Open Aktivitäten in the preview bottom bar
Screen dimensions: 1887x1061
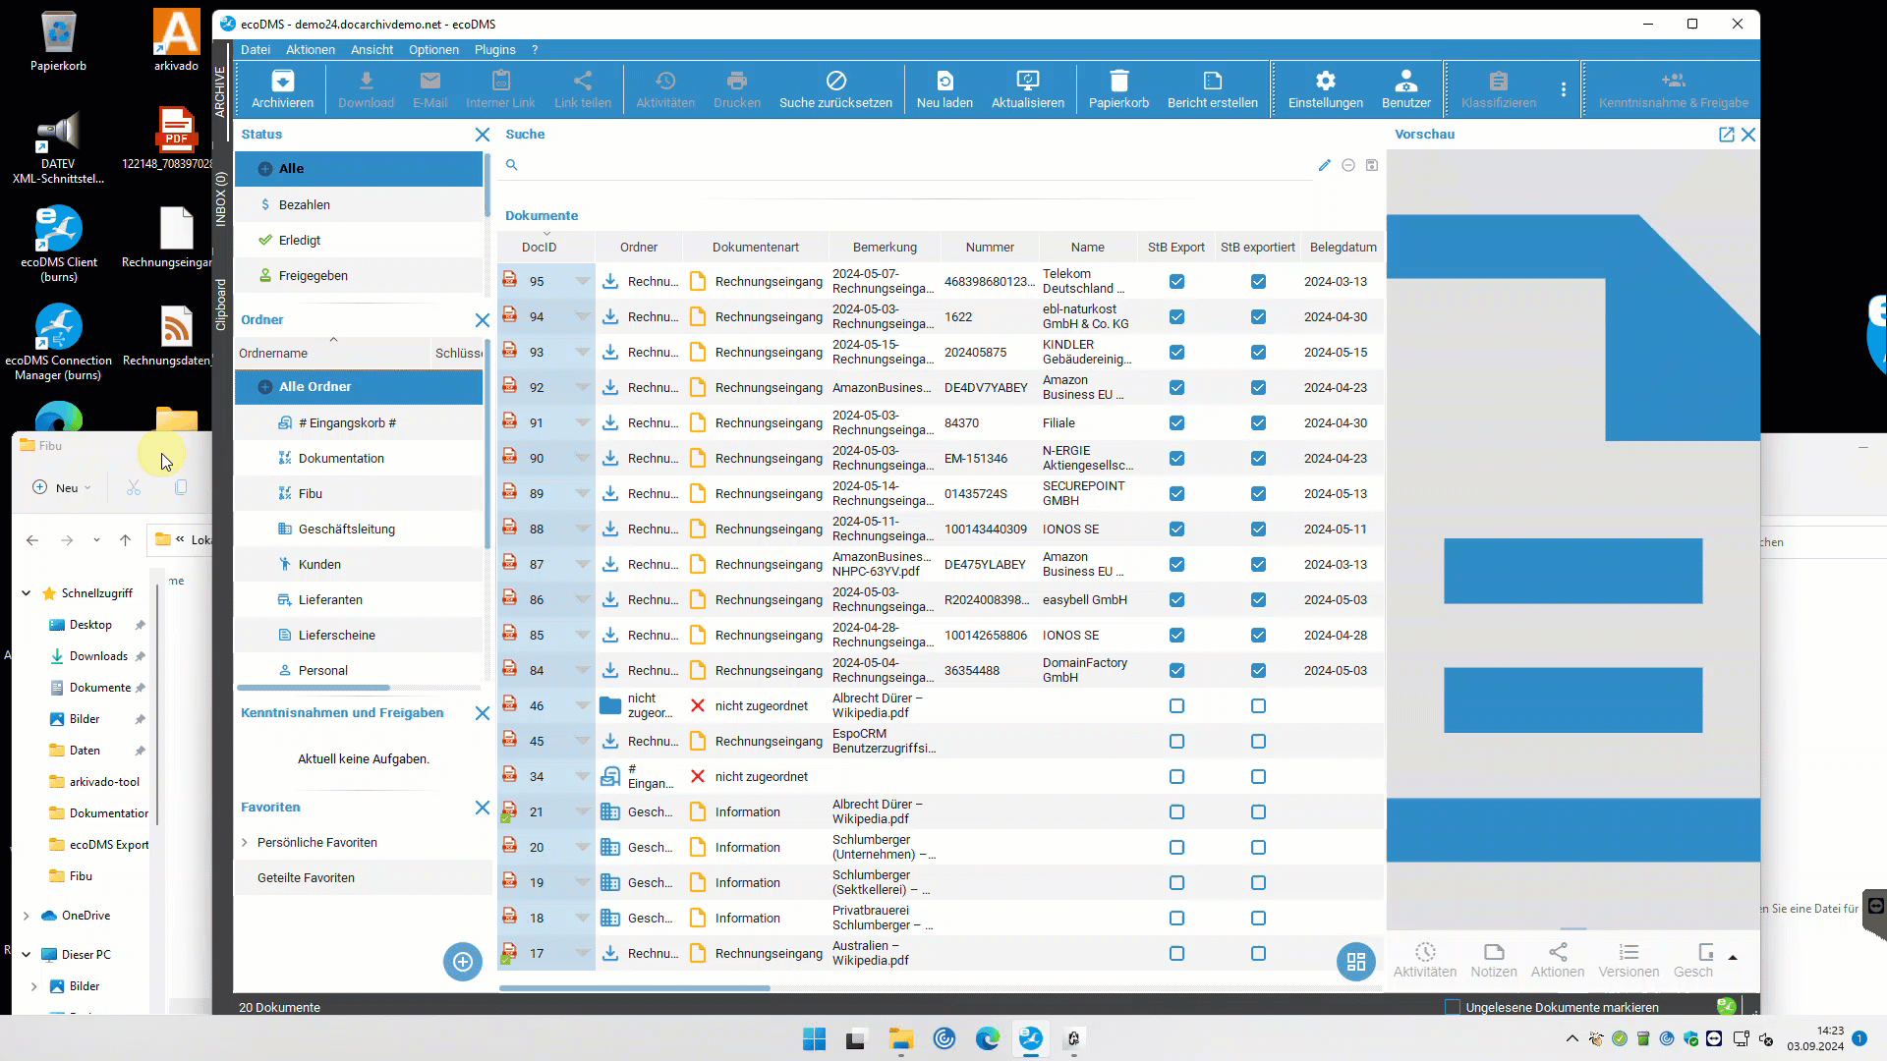click(1424, 960)
